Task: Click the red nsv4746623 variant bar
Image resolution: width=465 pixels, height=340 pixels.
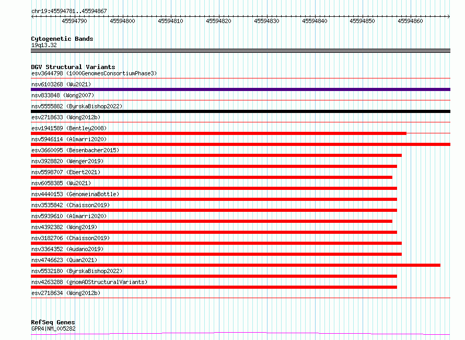Action: 236,265
